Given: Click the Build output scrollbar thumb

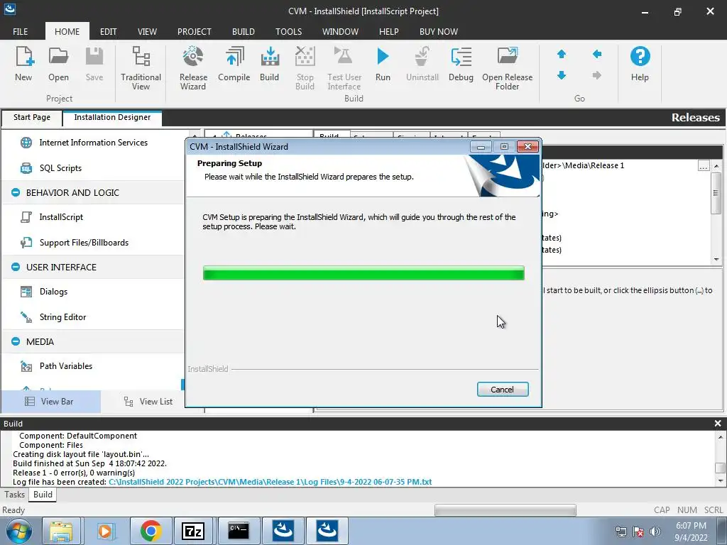Looking at the screenshot, I should click(720, 468).
